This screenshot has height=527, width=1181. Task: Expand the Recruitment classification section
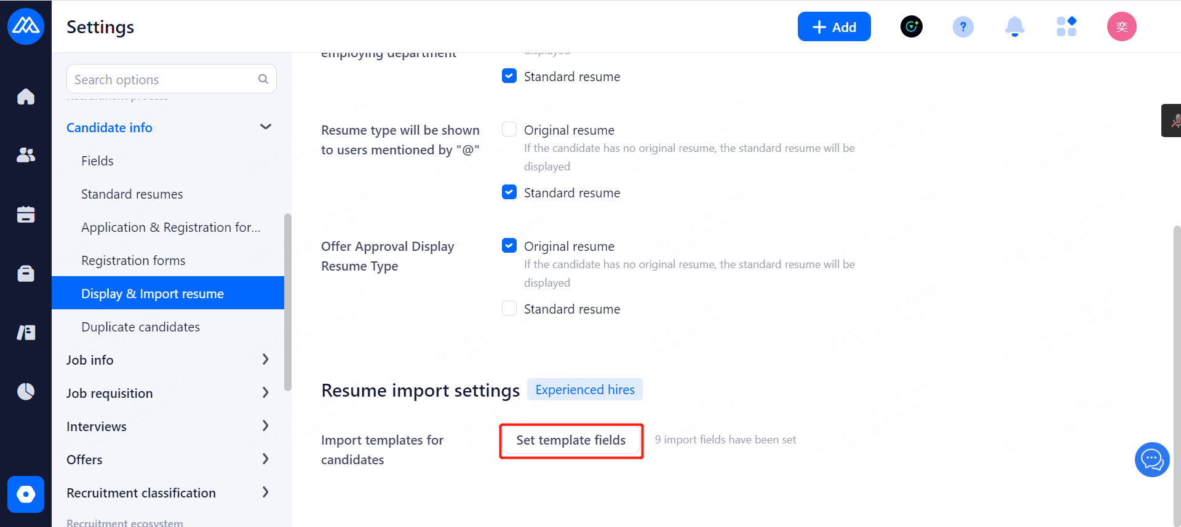265,493
